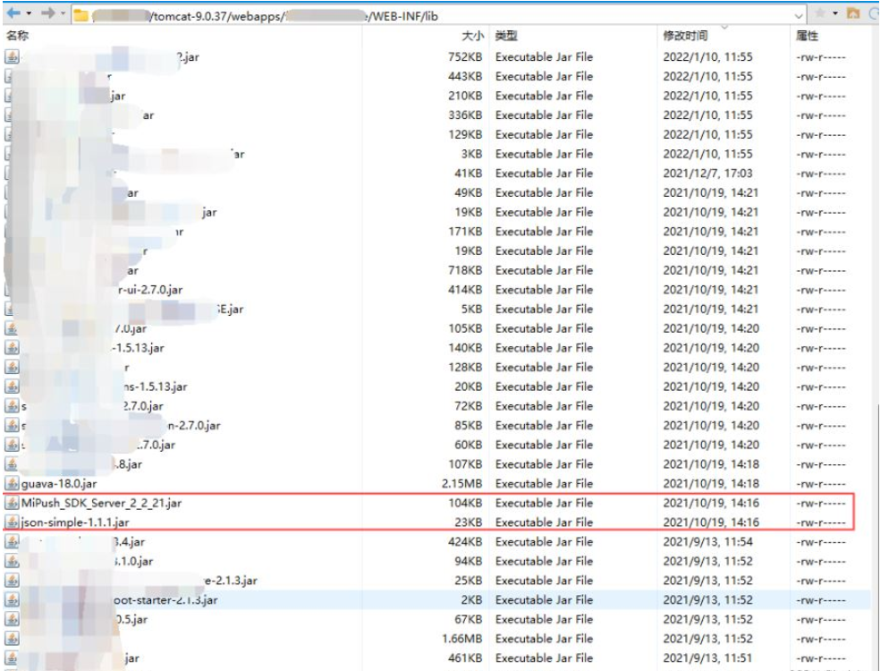Click the folder icon before the path

tap(81, 16)
